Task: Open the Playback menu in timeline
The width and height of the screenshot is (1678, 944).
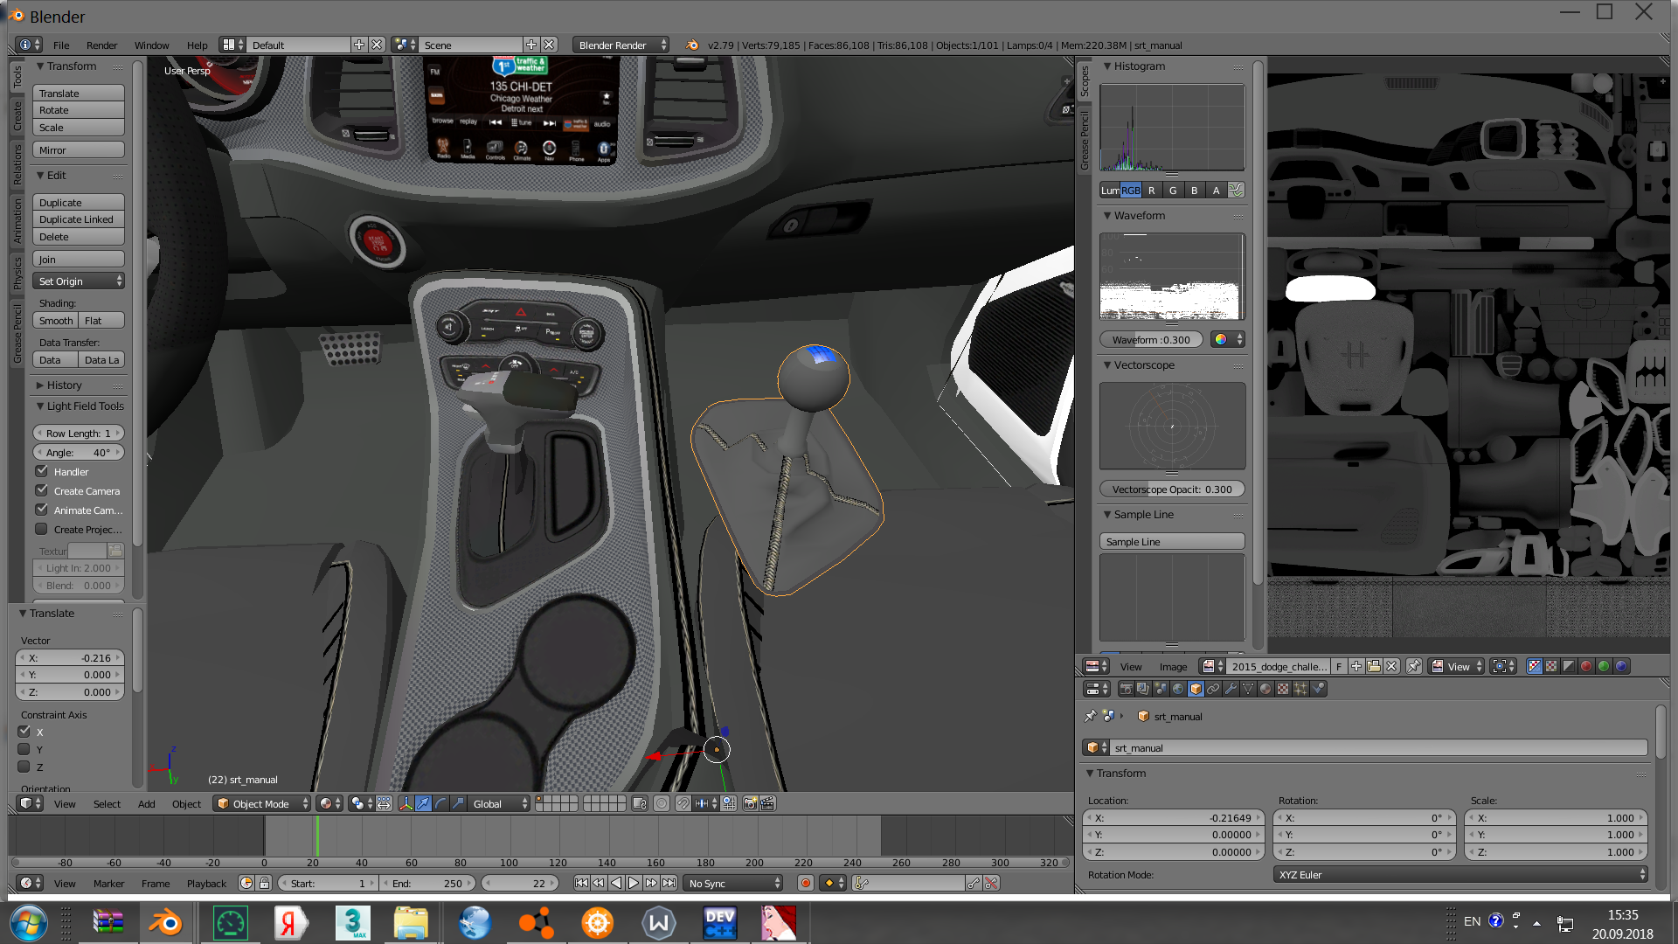Action: [x=205, y=884]
